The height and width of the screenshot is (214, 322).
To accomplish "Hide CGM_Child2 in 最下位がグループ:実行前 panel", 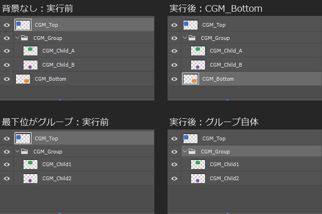I will (7, 178).
